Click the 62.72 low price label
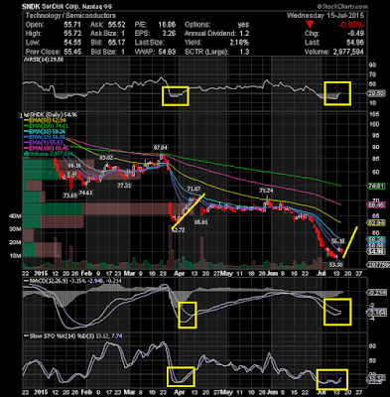This screenshot has width=390, height=397. [x=178, y=230]
